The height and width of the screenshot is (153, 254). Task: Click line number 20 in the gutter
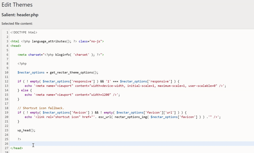point(6,117)
